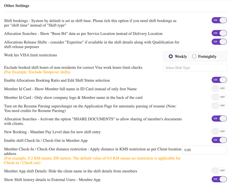Toggle Allocations Booking Ratio and Edit Shift Status

click(219, 80)
